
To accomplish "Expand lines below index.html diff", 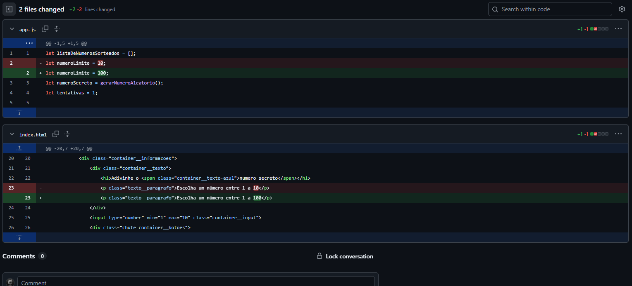I will tap(19, 237).
